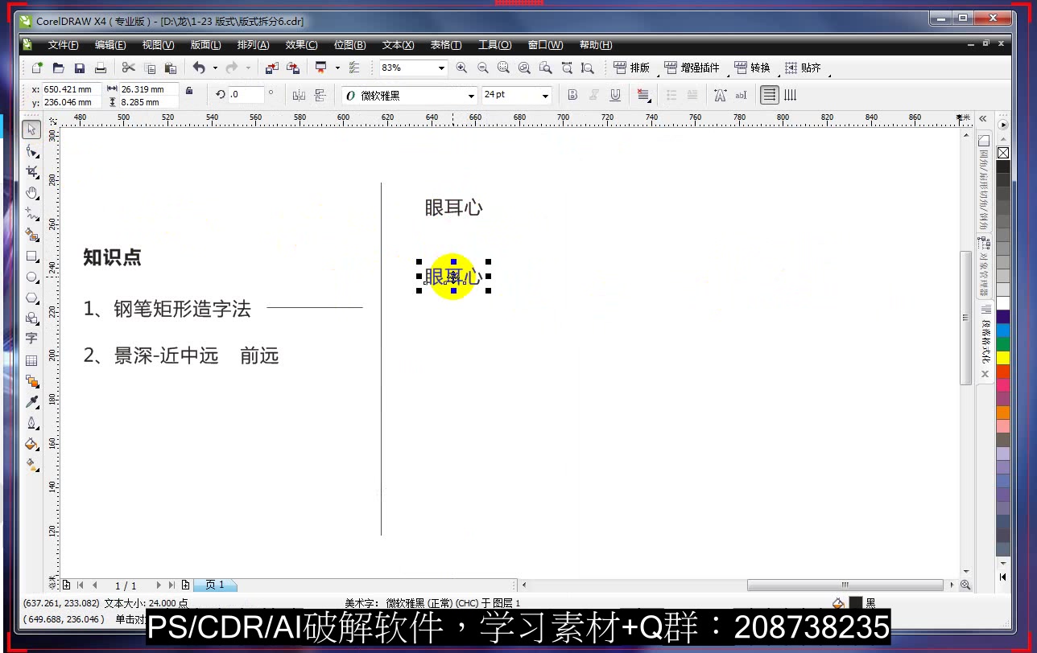Copy the selection
Image resolution: width=1037 pixels, height=653 pixels.
(x=149, y=68)
